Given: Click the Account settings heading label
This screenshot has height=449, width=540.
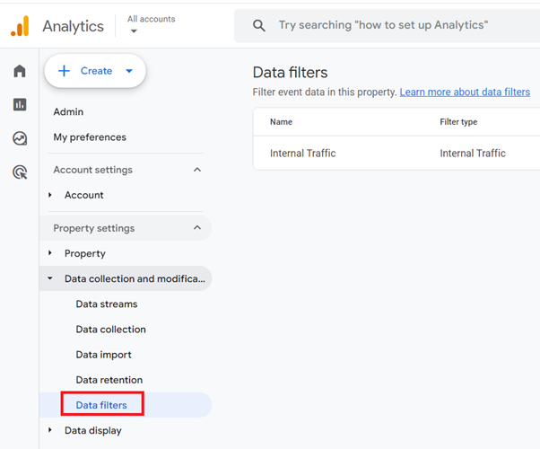Looking at the screenshot, I should point(92,170).
